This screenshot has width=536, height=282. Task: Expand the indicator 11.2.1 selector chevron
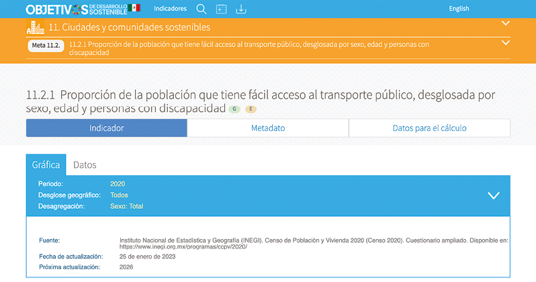pos(506,43)
